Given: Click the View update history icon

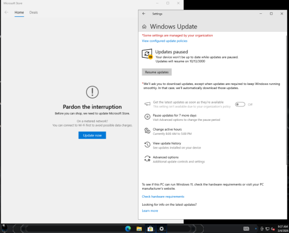Looking at the screenshot, I should coord(147,145).
